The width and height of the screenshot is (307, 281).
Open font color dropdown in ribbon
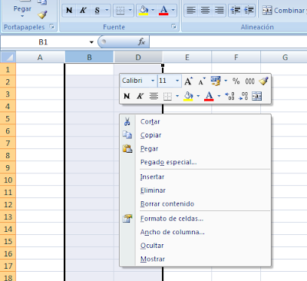173,11
